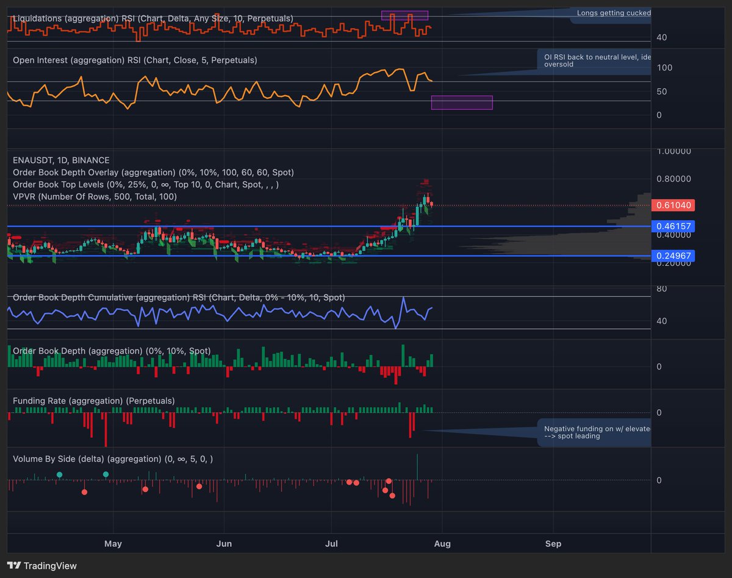Select the purple rectangle below Open Interest line
Image resolution: width=732 pixels, height=578 pixels.
462,102
